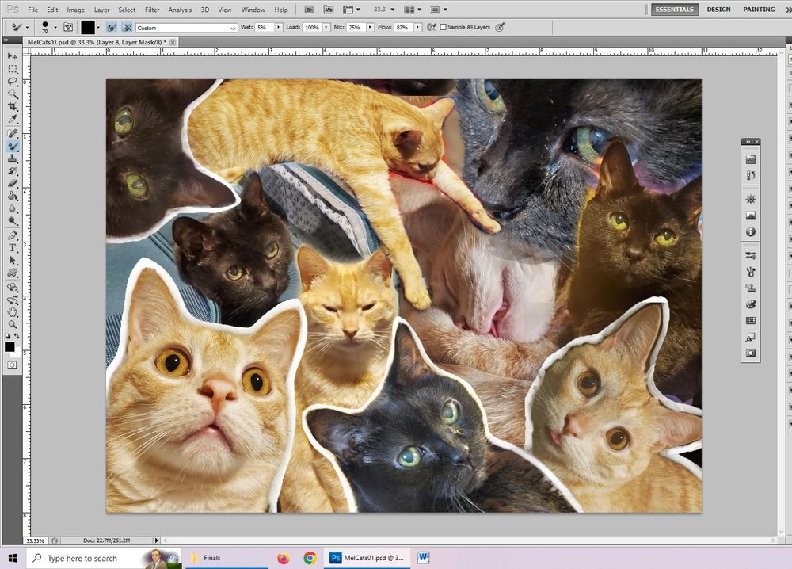Select the History Brush tool

coord(12,171)
